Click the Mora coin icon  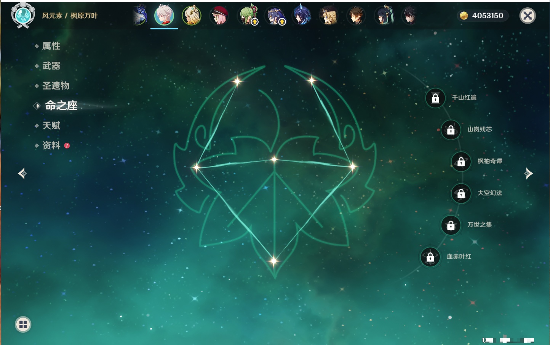(464, 16)
